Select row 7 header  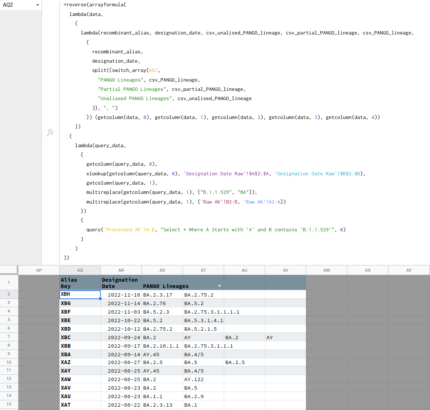coord(9,337)
